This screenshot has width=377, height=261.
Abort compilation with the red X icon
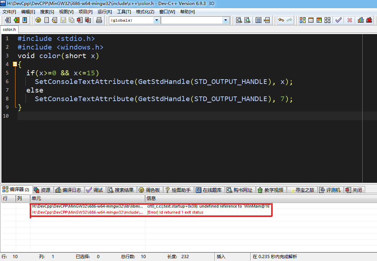349,20
